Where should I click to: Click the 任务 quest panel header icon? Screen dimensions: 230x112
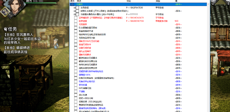(x=6, y=29)
